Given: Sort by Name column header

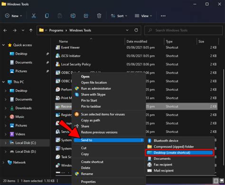Looking at the screenshot, I should (x=63, y=41).
